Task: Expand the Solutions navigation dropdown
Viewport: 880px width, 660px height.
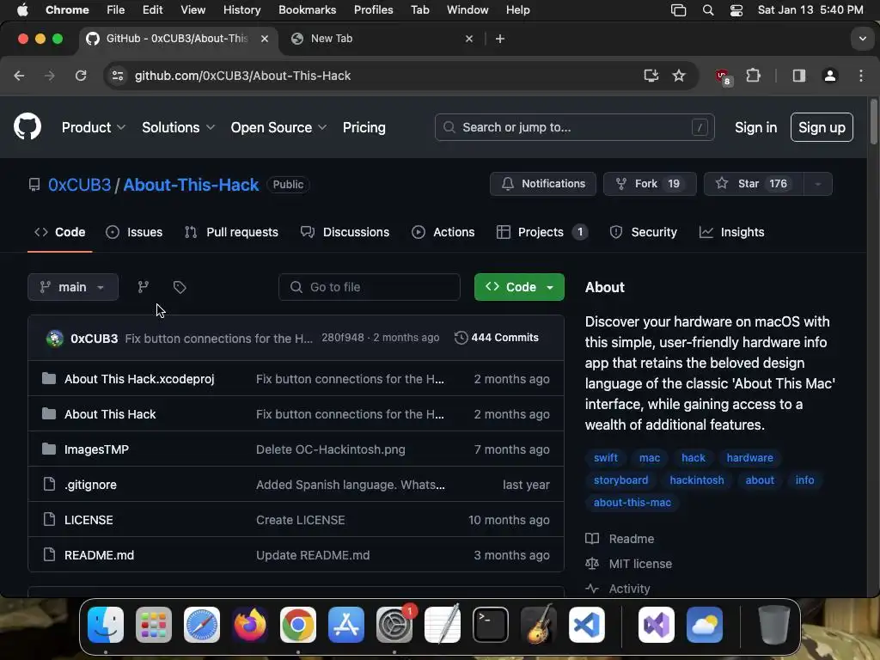Action: click(179, 127)
